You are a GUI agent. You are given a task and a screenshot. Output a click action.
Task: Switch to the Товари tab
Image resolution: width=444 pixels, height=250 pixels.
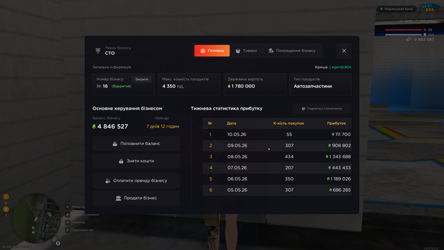coord(246,51)
